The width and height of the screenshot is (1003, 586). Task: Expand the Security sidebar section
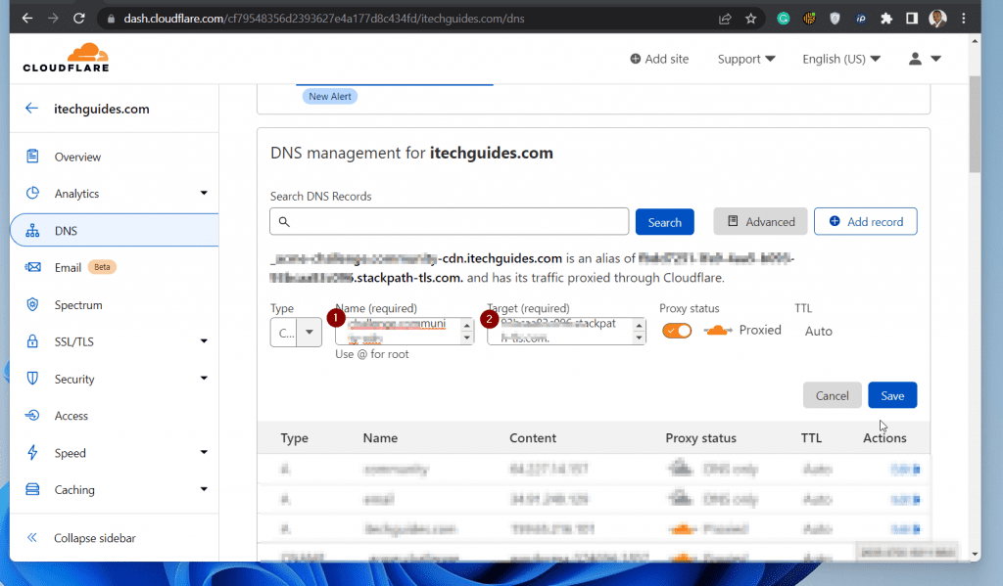204,379
